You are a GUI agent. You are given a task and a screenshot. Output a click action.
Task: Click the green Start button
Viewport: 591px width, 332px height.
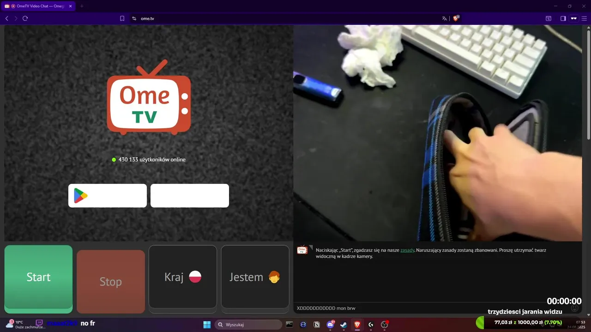click(x=38, y=277)
